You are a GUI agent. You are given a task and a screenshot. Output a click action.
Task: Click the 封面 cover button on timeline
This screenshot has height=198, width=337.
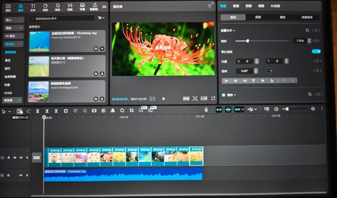point(37,158)
